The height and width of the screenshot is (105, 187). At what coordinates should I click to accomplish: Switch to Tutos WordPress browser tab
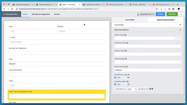[46, 5]
